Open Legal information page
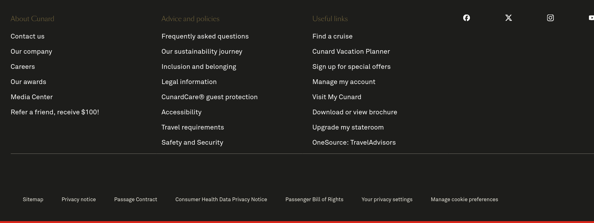The image size is (594, 223). (189, 82)
